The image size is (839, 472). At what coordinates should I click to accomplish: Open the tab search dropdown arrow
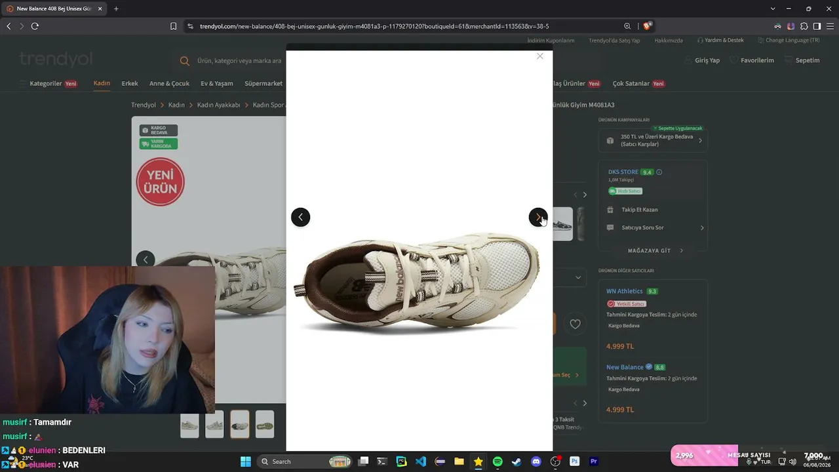[773, 9]
